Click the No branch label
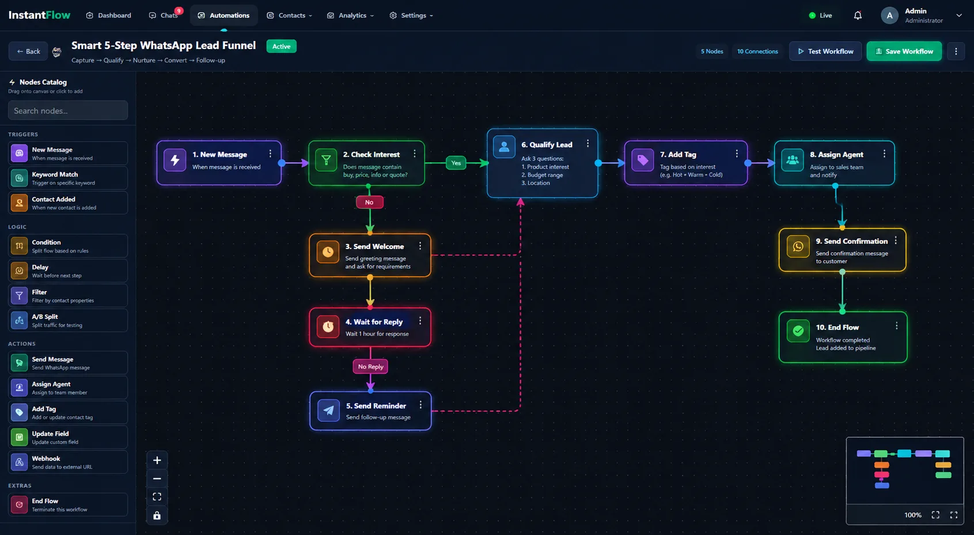Image resolution: width=974 pixels, height=535 pixels. (369, 202)
